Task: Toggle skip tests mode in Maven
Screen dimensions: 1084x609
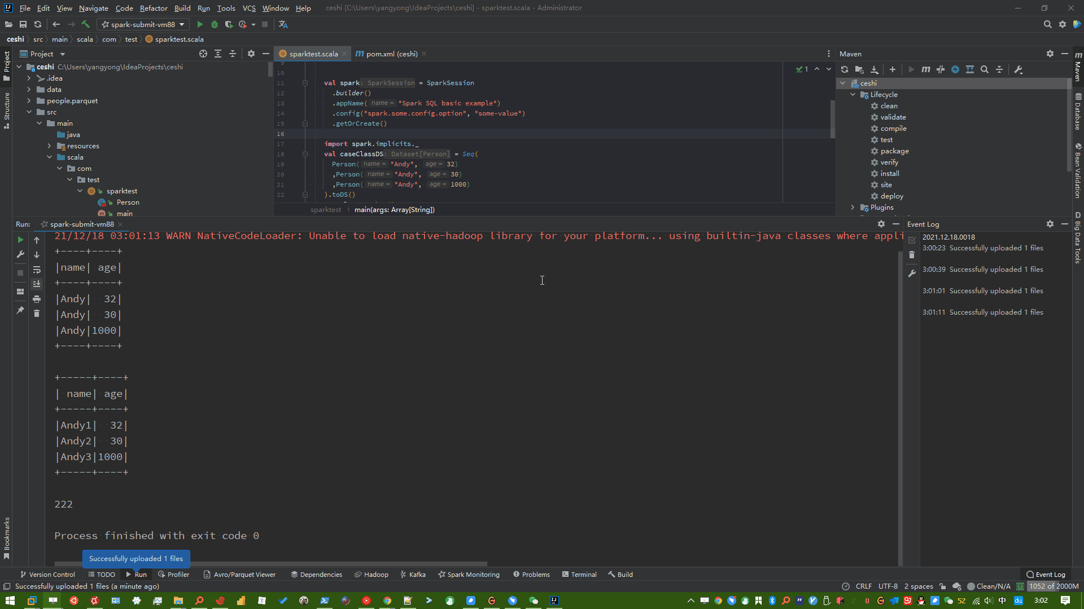Action: [x=955, y=69]
